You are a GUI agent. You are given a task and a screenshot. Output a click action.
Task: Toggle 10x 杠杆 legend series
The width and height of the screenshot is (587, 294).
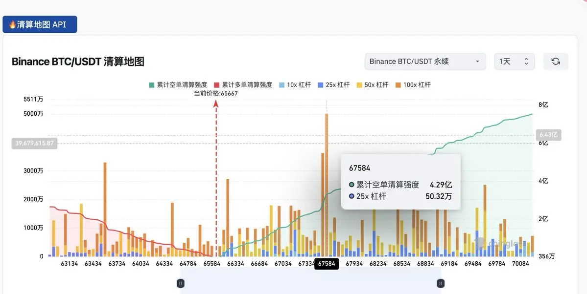295,85
